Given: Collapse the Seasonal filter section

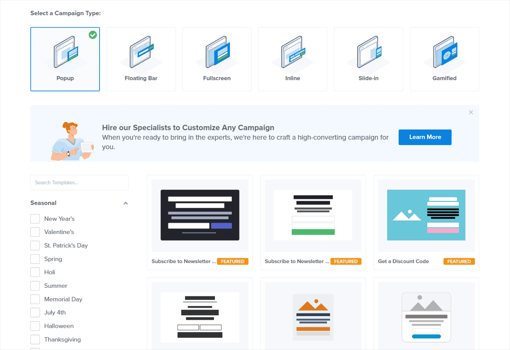Looking at the screenshot, I should pyautogui.click(x=126, y=203).
